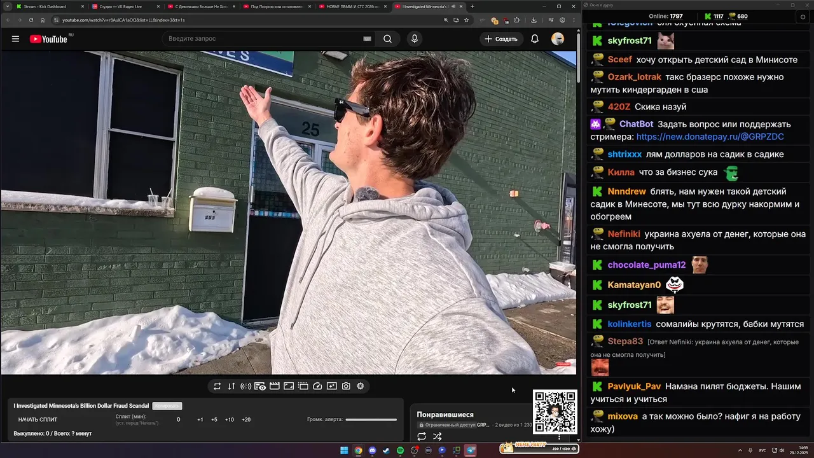
Task: Click the split minutes value field
Action: [x=178, y=419]
